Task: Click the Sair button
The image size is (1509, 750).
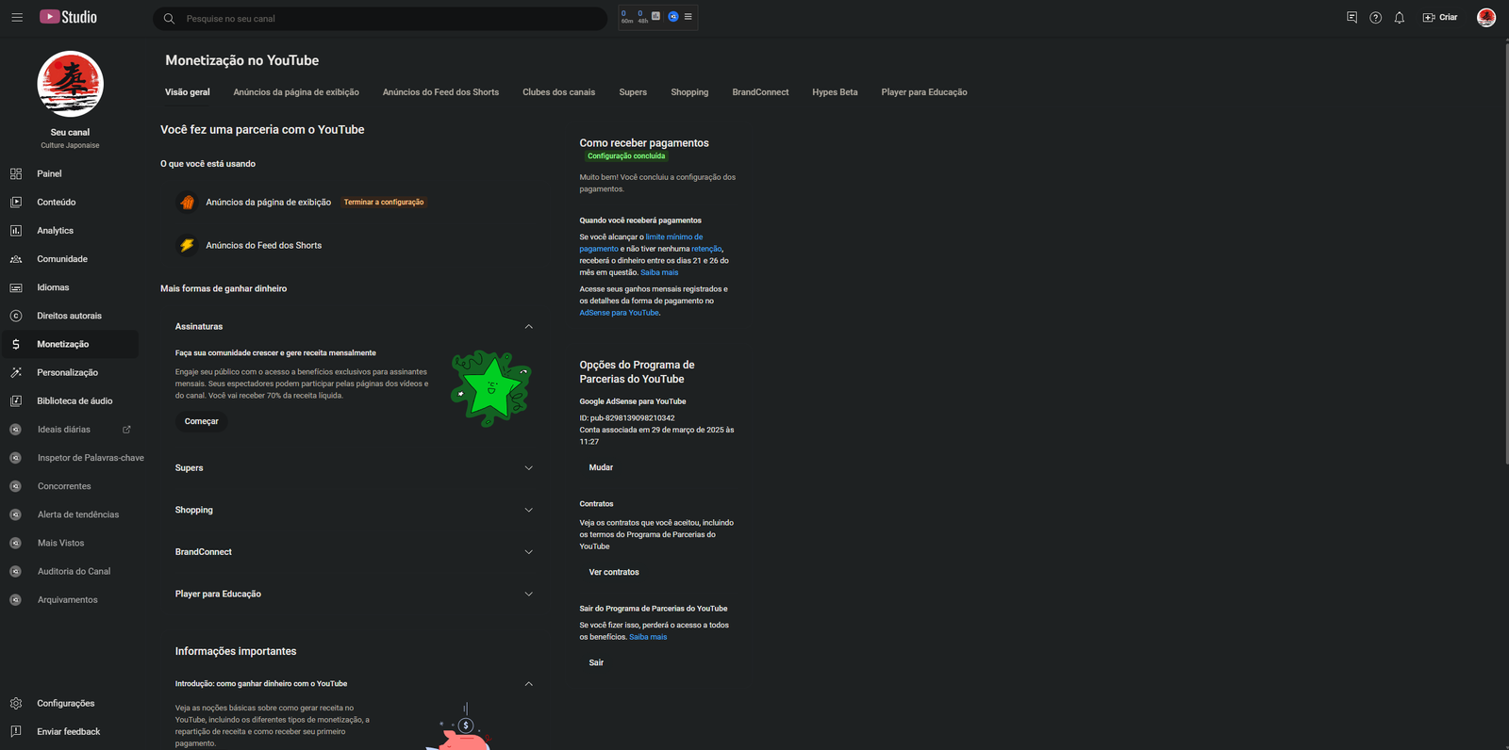Action: coord(596,662)
